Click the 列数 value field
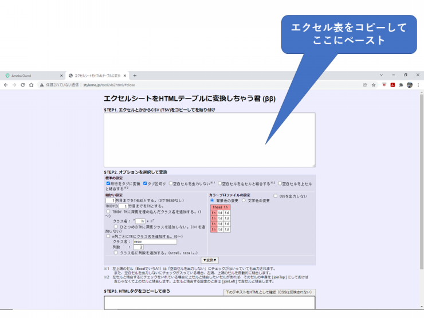Screen dimensions: 424x318 [x=138, y=247]
